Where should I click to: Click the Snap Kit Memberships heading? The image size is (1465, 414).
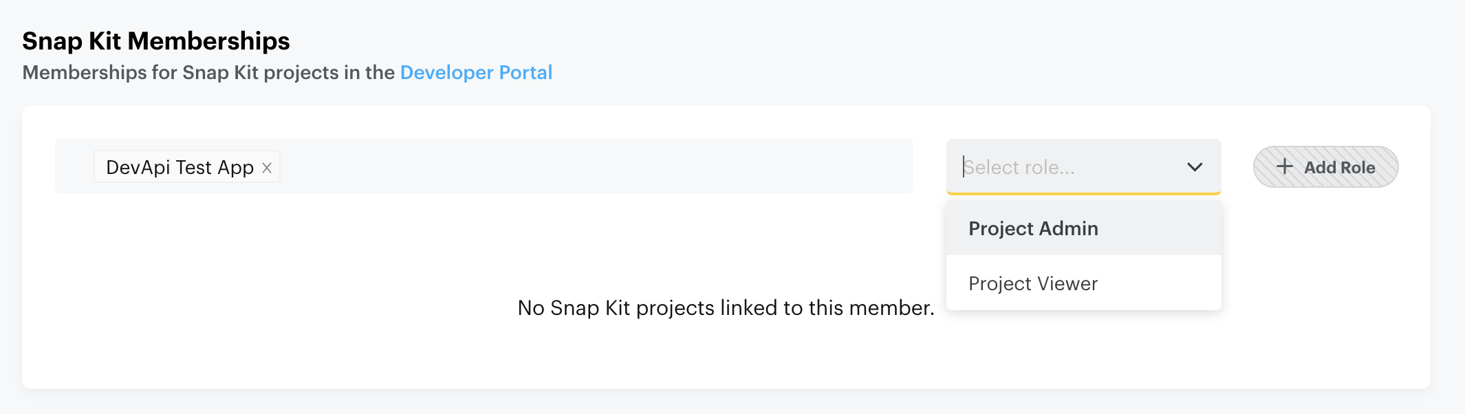coord(156,41)
